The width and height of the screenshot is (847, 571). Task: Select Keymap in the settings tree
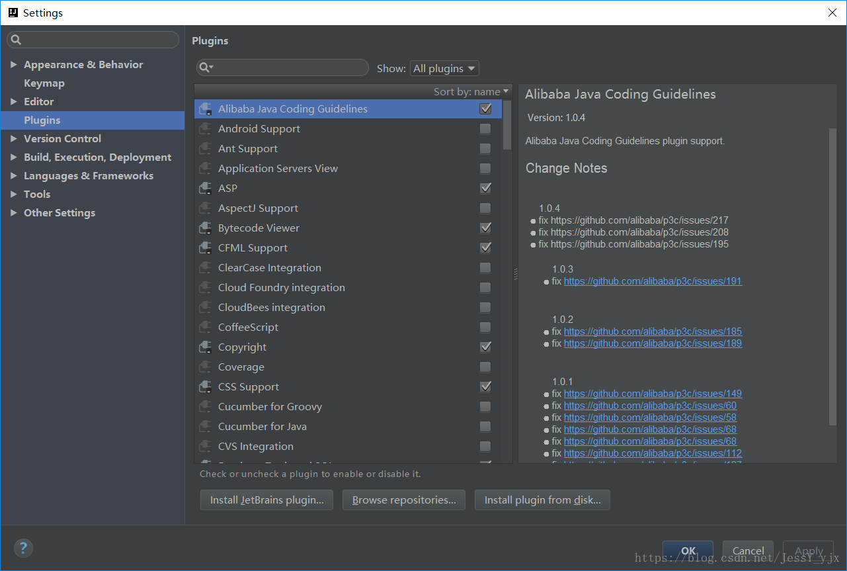point(44,83)
